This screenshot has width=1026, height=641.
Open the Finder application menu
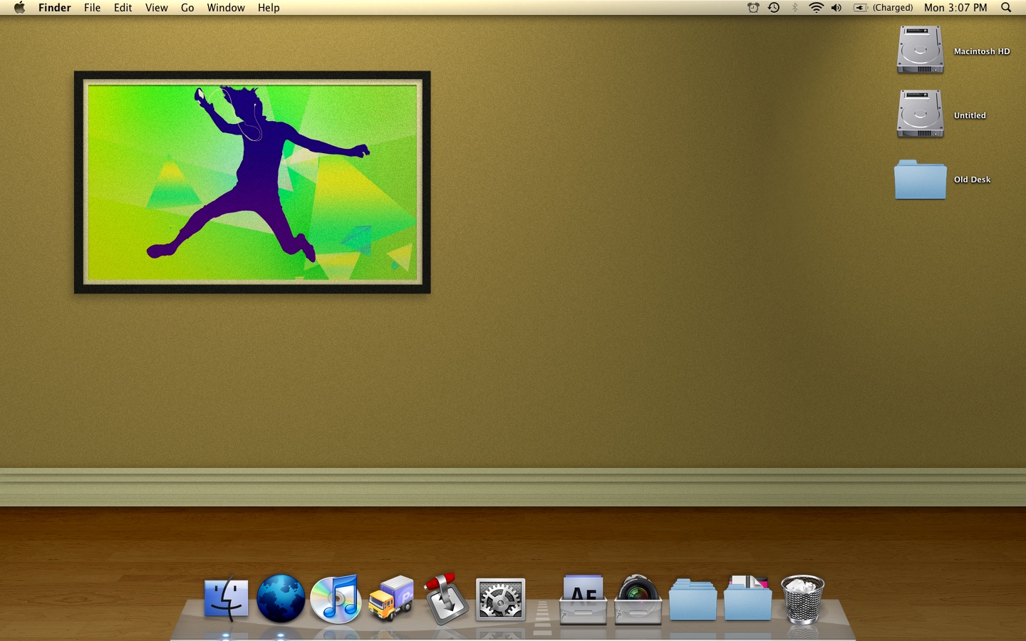point(55,8)
